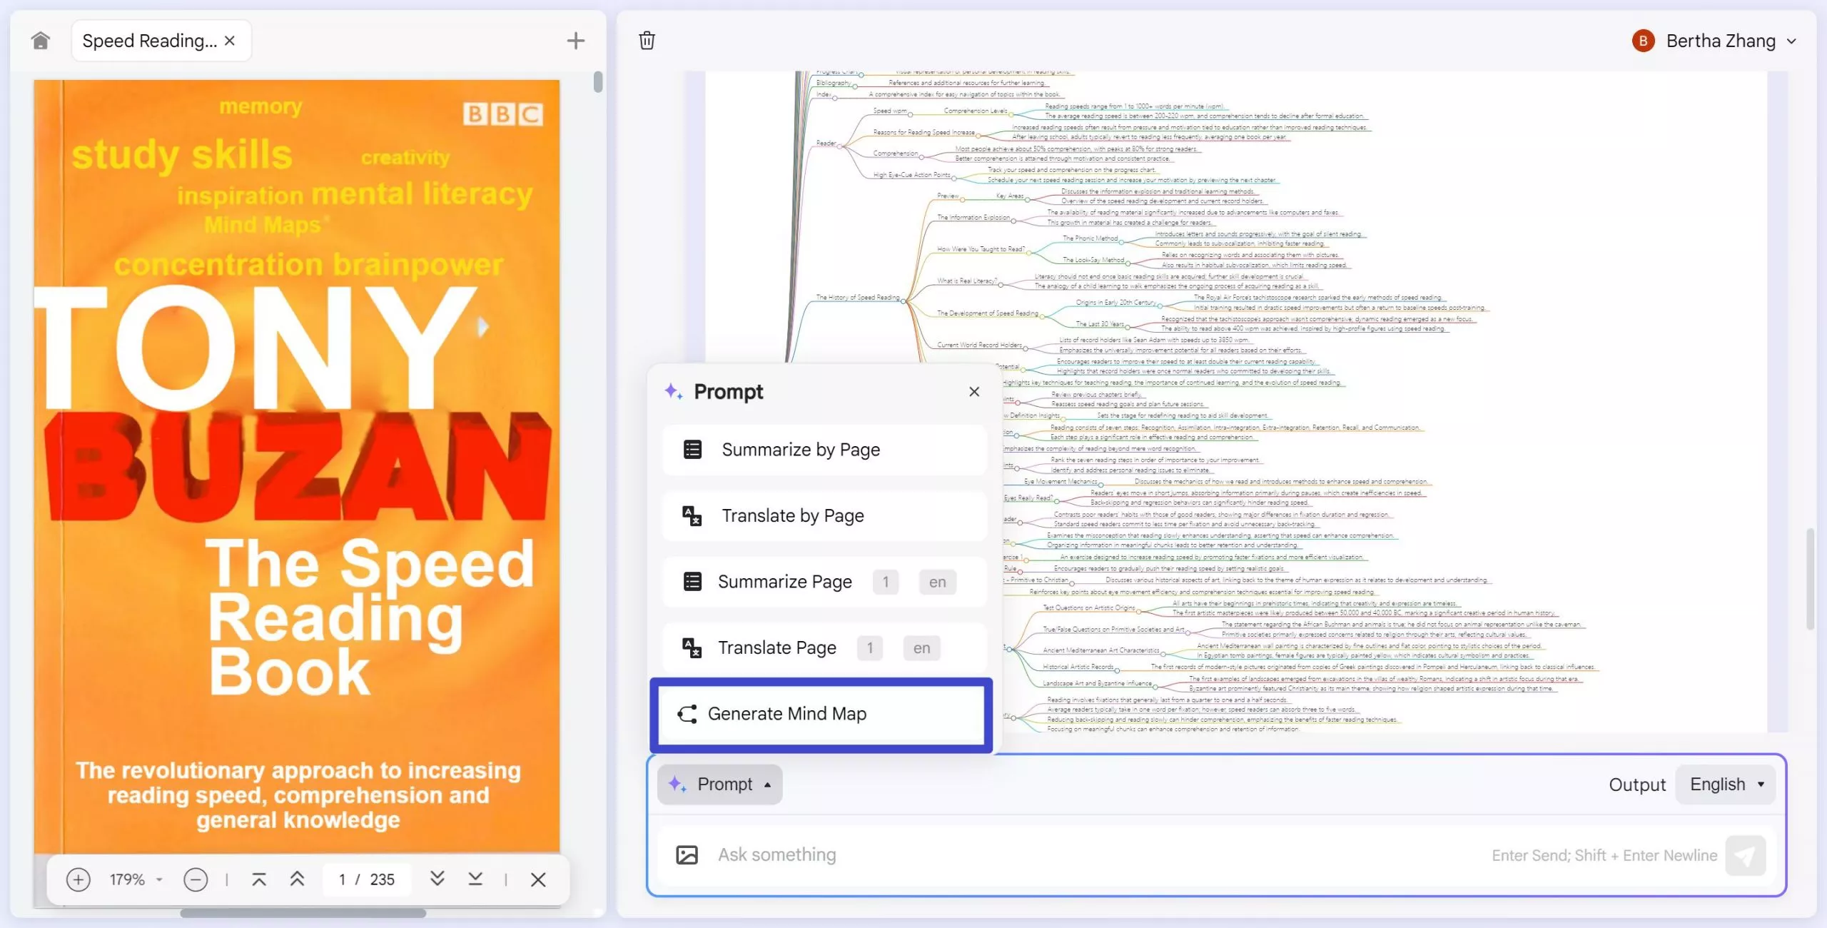This screenshot has height=928, width=1827.
Task: Edit page number for Translate Page
Action: point(870,647)
